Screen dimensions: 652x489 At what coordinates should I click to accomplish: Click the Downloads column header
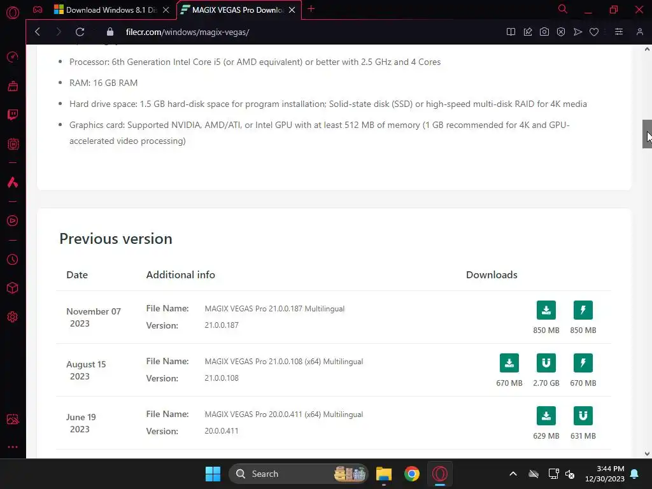[x=492, y=275]
